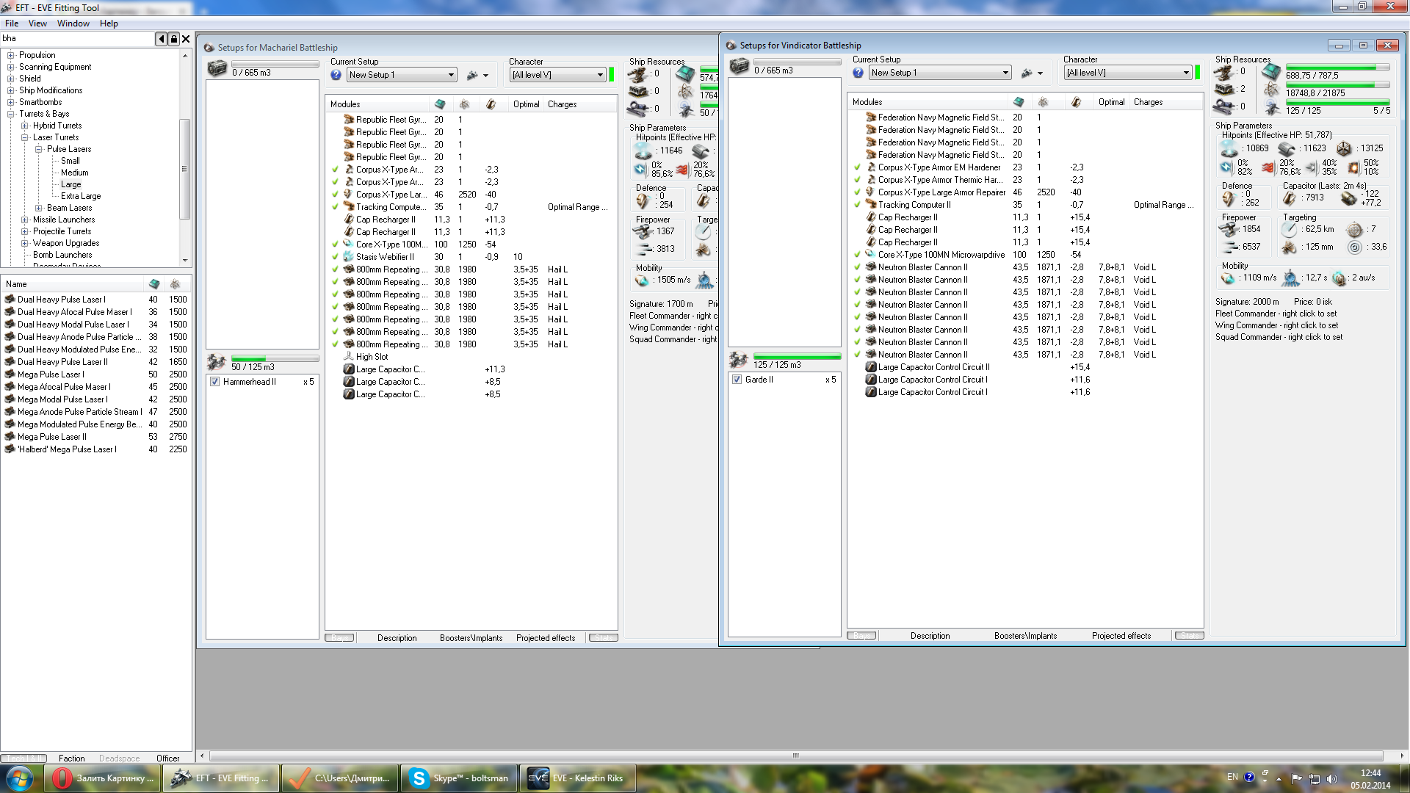The width and height of the screenshot is (1410, 793).
Task: Click the Vindicator CPU usage bar
Action: 1337,68
